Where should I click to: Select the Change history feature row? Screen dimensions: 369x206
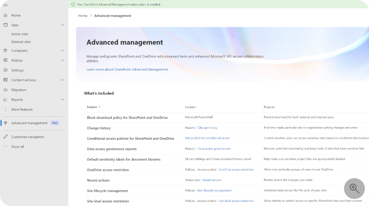[99, 128]
